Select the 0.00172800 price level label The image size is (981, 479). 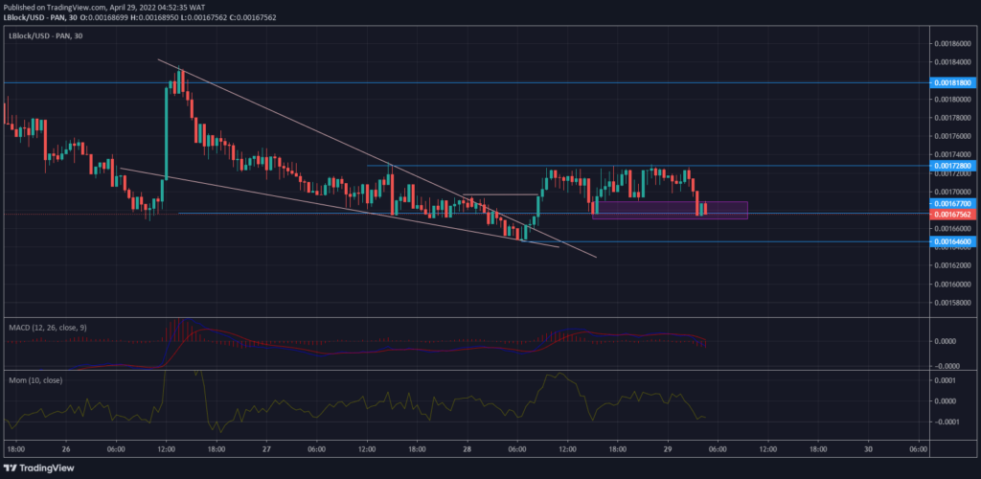pos(953,166)
